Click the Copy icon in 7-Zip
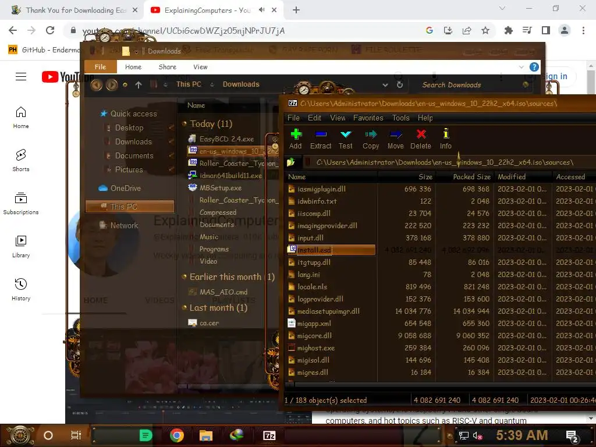The height and width of the screenshot is (447, 596). [371, 134]
